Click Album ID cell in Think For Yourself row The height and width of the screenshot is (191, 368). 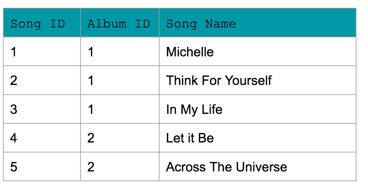[91, 81]
